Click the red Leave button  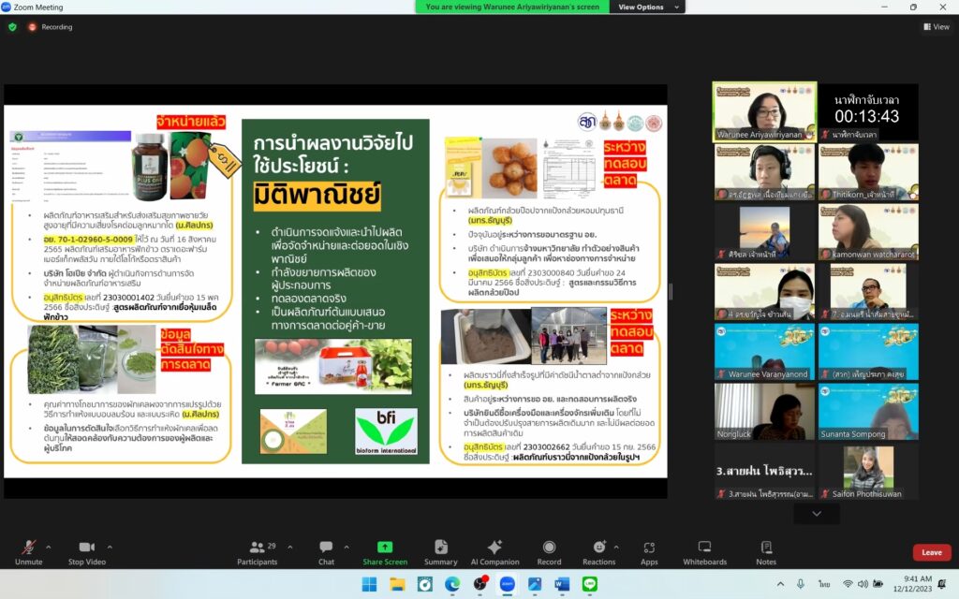pos(931,552)
